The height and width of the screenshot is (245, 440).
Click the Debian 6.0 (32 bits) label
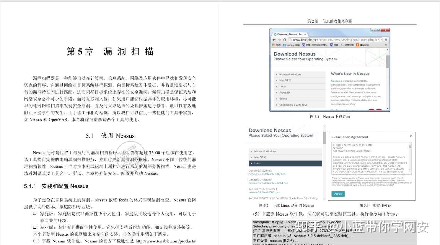260,171
